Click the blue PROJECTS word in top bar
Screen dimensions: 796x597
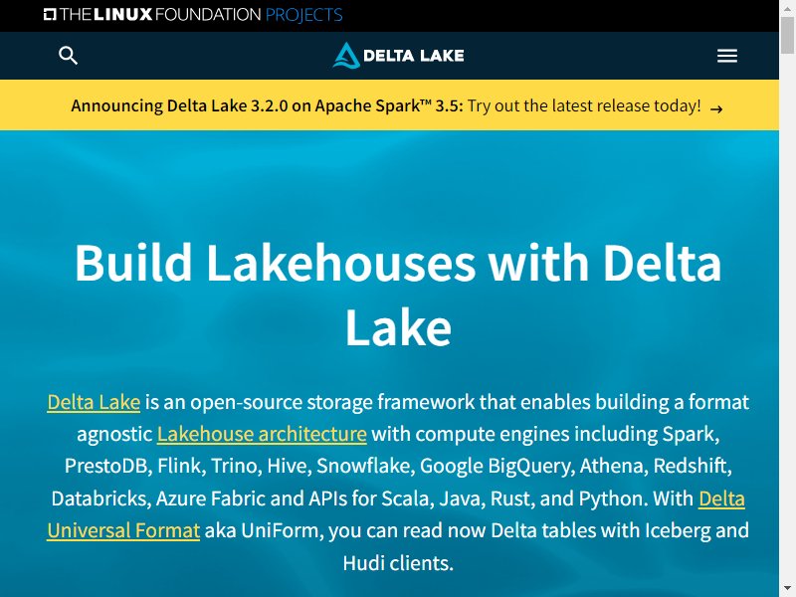[303, 15]
